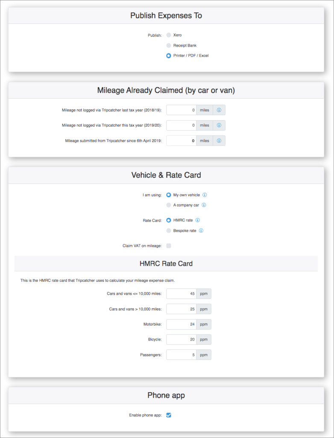
Task: Focus the 2019/20 mileage not logged field
Action: click(182, 125)
